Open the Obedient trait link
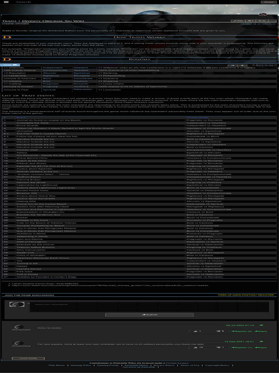This screenshot has height=373, width=279. click(x=81, y=67)
